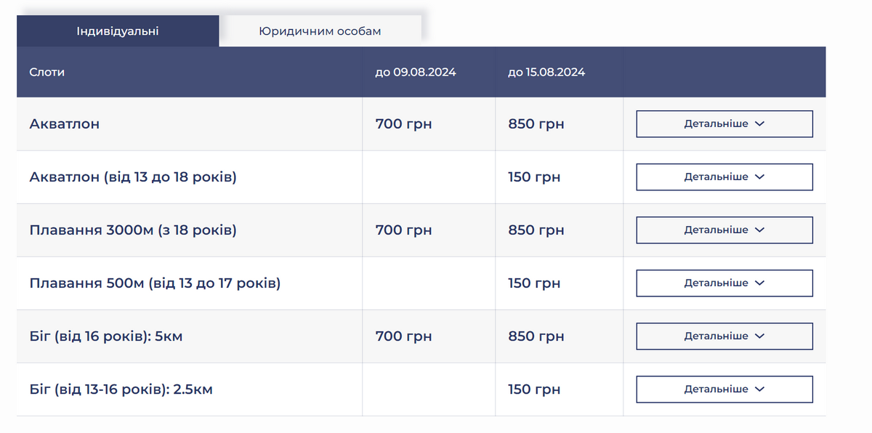
Task: Click the Акватлон (від 13 до 18 років) title
Action: click(x=133, y=177)
